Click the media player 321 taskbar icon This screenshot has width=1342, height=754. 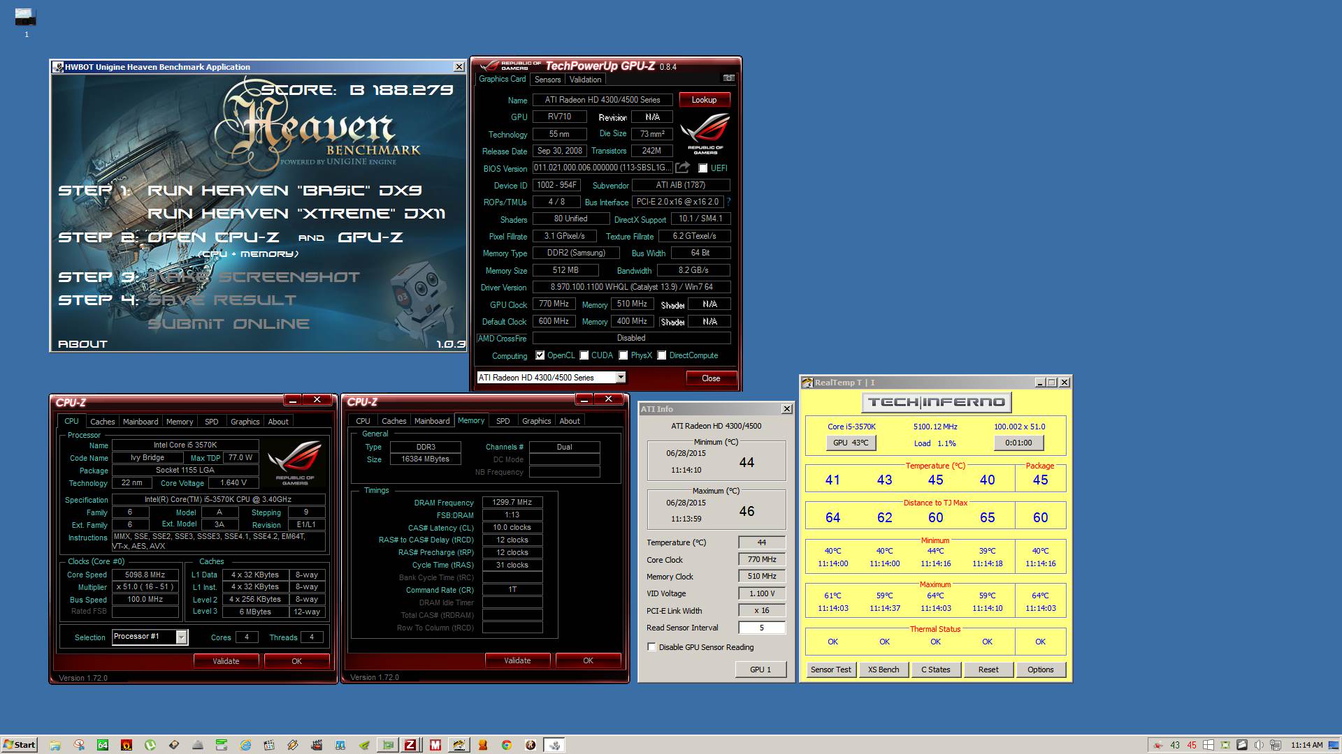[x=269, y=745]
